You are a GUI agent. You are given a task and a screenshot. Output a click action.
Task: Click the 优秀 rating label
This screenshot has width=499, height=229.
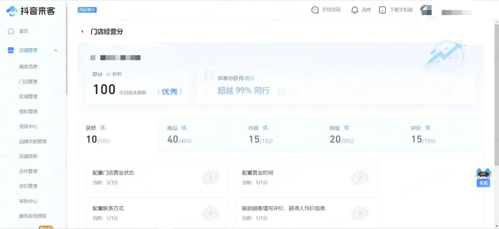170,92
